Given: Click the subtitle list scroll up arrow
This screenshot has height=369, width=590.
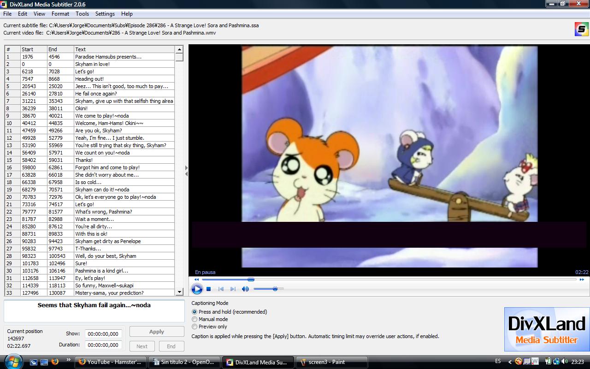Looking at the screenshot, I should click(x=179, y=49).
